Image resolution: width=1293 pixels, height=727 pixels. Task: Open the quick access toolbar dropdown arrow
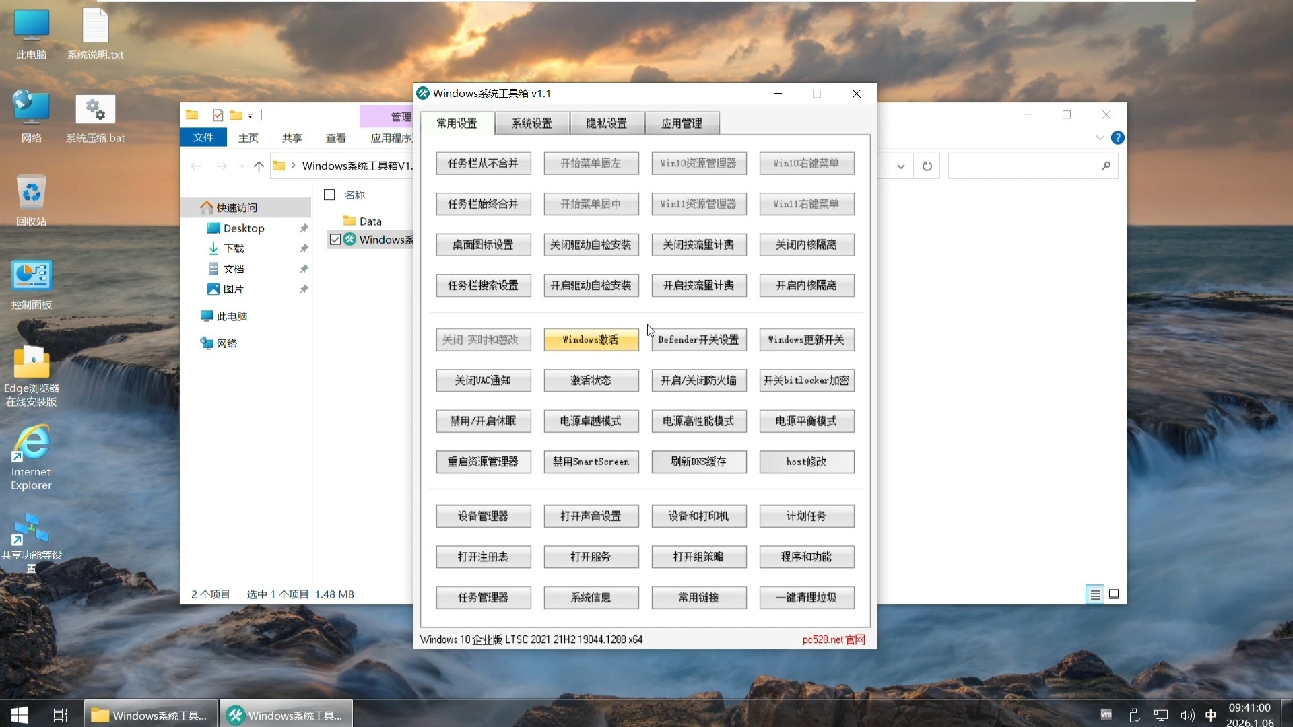tap(250, 116)
